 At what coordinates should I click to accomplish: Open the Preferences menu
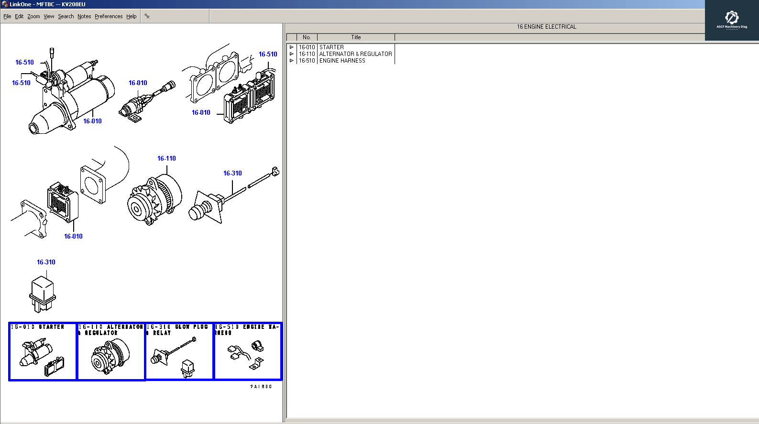coord(109,16)
